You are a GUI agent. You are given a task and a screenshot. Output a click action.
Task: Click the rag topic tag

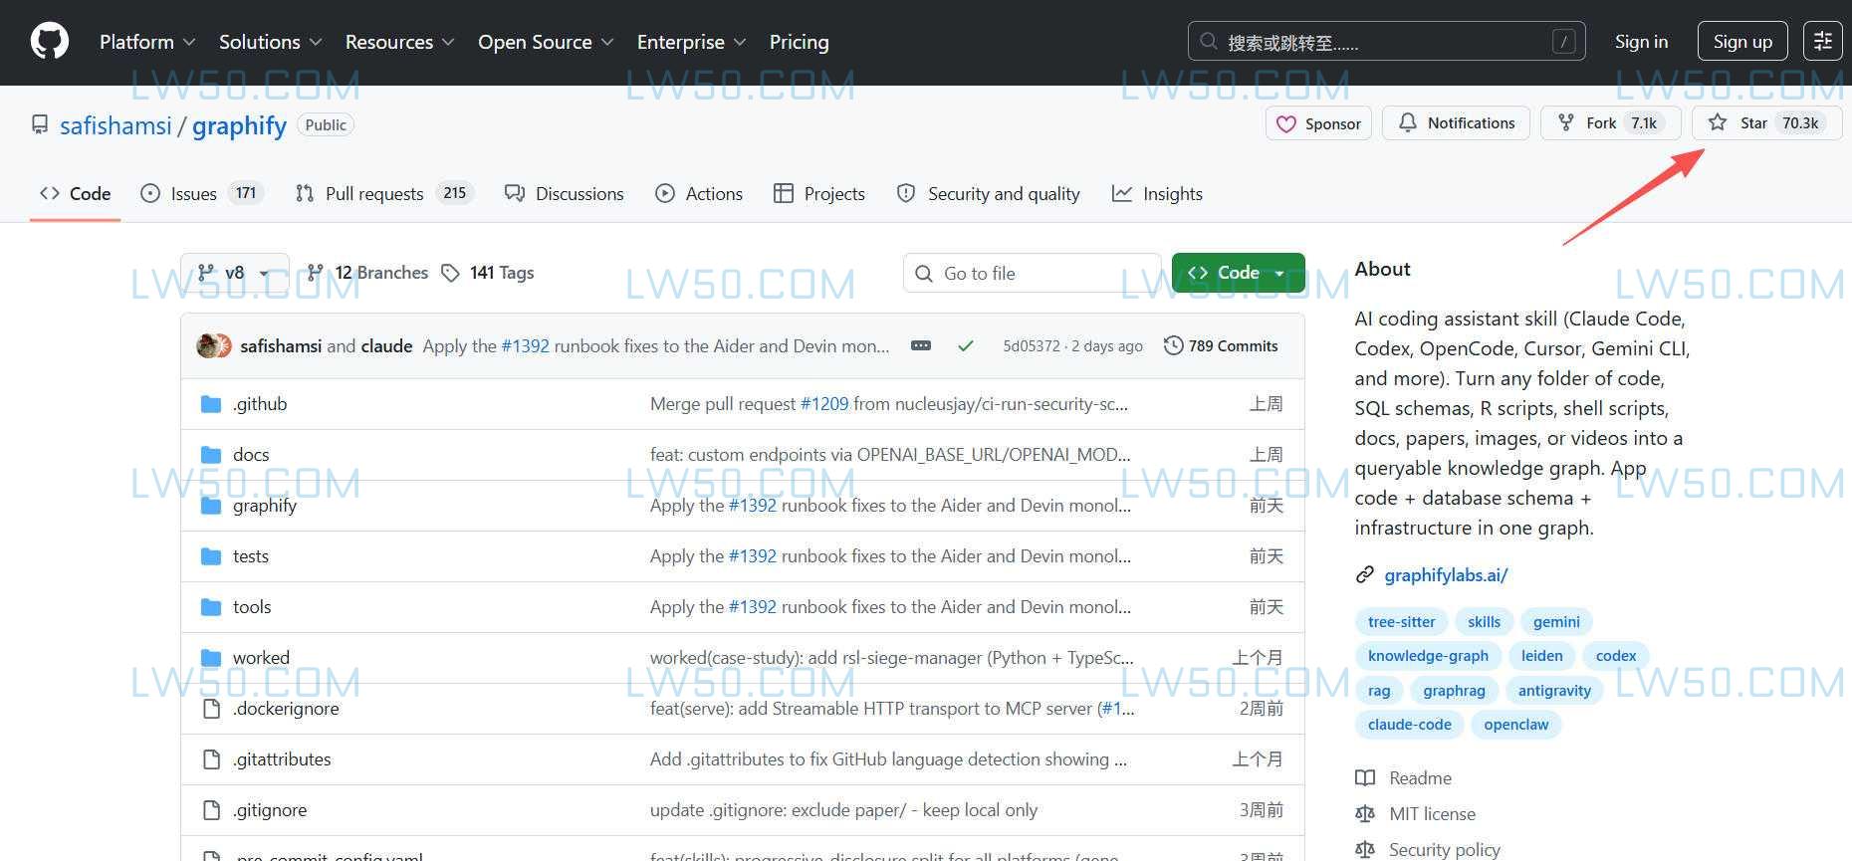[1379, 691]
